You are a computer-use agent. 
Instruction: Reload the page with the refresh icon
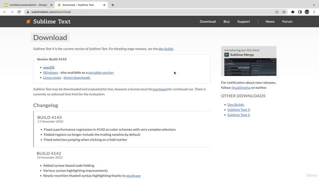[x=19, y=12]
